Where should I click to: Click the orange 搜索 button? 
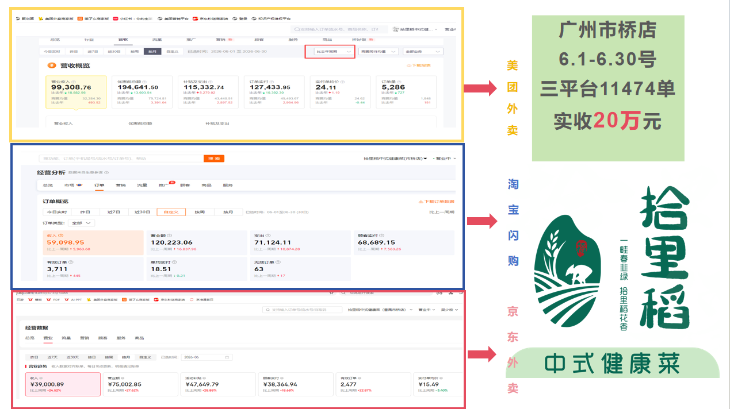coord(213,158)
